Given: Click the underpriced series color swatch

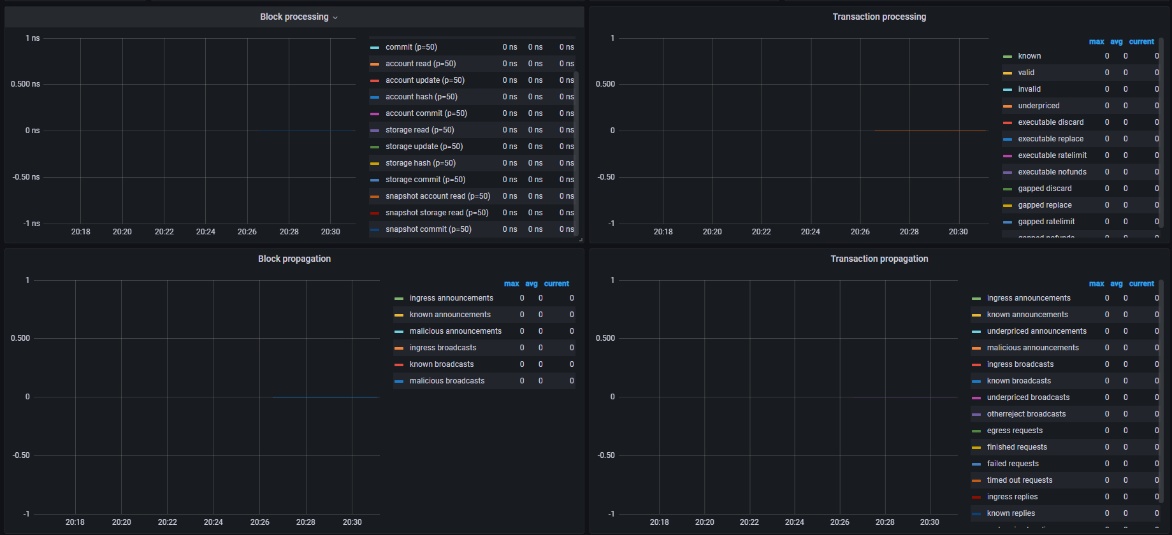Looking at the screenshot, I should click(1008, 106).
